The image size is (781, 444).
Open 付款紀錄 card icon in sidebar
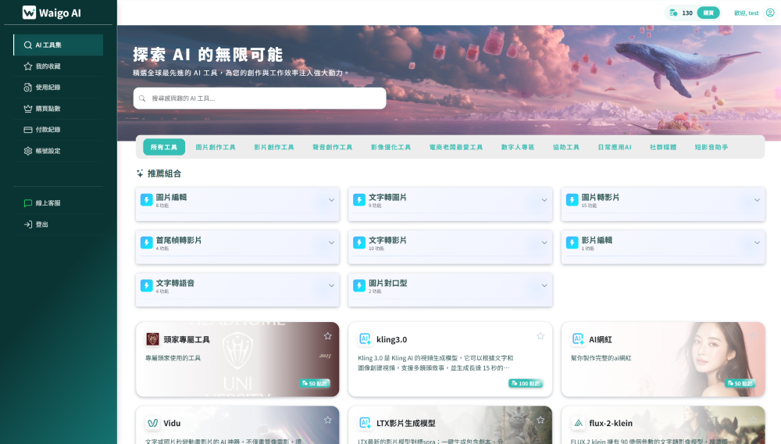pos(28,130)
